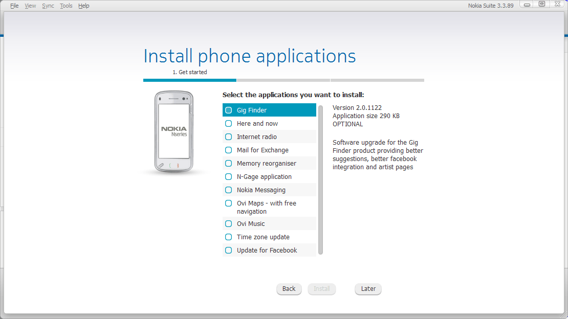The image size is (568, 319).
Task: Click the Later button
Action: click(x=368, y=289)
